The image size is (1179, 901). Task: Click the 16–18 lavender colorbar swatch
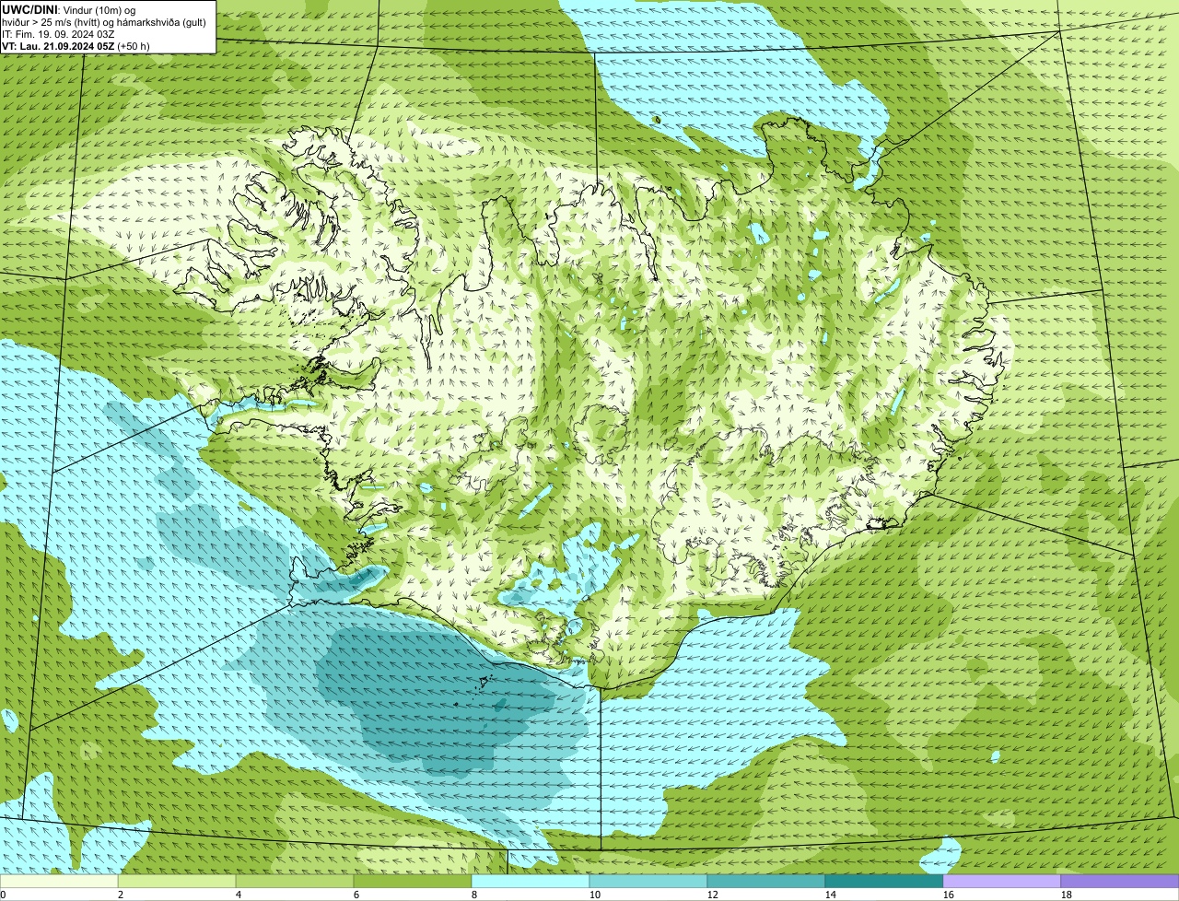pyautogui.click(x=1002, y=882)
